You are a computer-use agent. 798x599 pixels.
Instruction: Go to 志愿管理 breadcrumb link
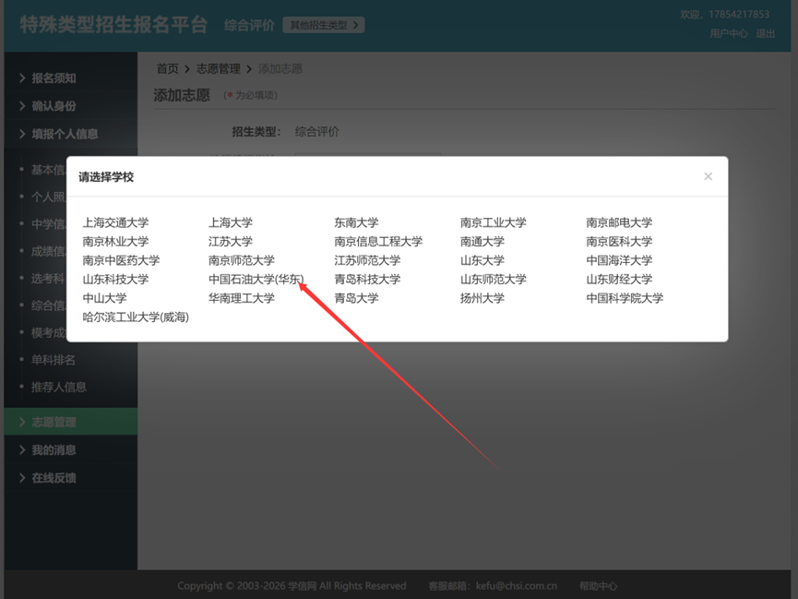pyautogui.click(x=219, y=69)
